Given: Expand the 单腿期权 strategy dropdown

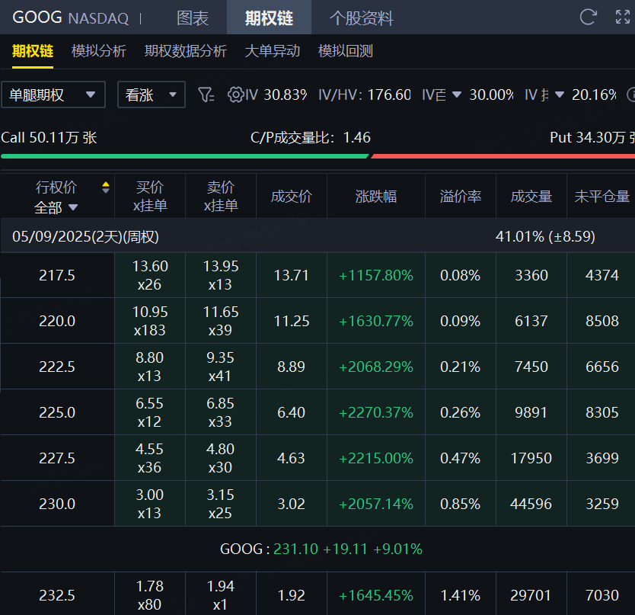Looking at the screenshot, I should click(53, 94).
